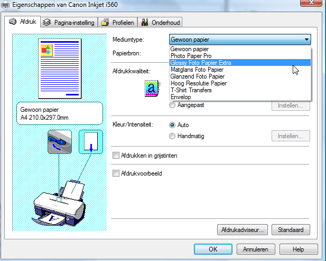Image resolution: width=326 pixels, height=261 pixels.
Task: Click the Standaard button
Action: 292,230
